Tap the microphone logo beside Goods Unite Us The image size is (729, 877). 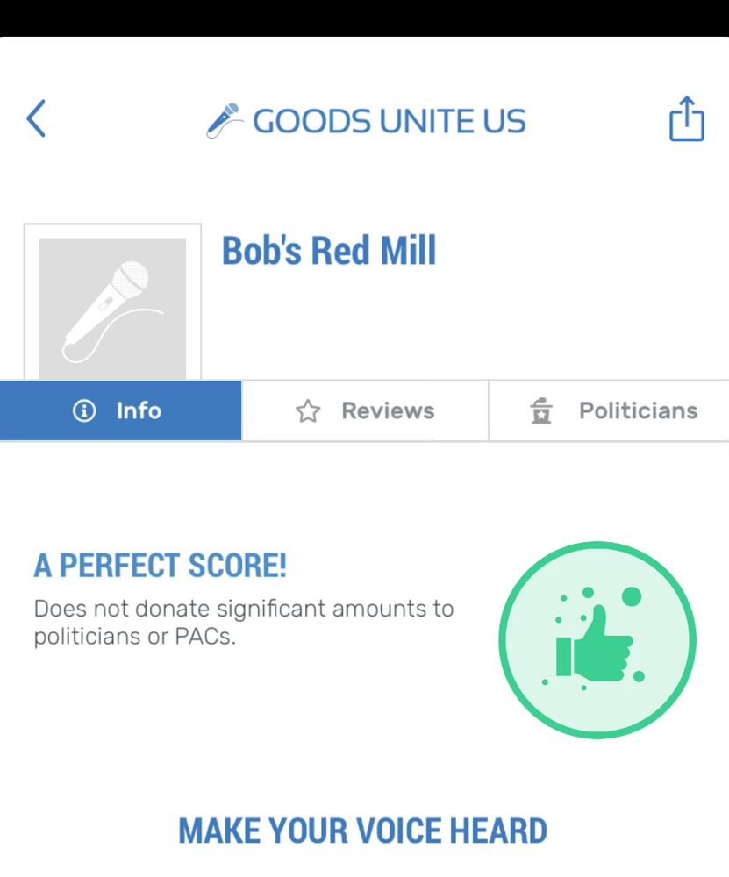[224, 120]
